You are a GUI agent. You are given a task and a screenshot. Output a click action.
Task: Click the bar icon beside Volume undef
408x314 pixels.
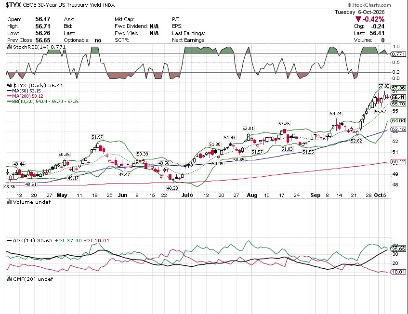pos(10,202)
